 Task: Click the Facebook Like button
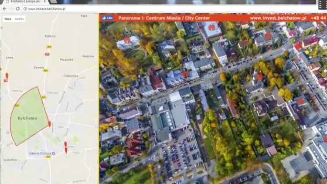click(107, 18)
